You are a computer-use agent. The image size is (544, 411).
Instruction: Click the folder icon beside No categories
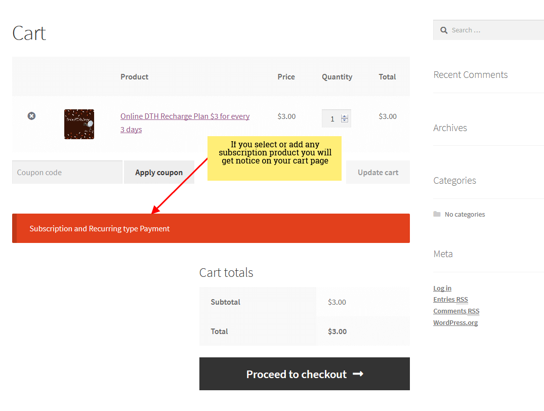click(x=437, y=214)
